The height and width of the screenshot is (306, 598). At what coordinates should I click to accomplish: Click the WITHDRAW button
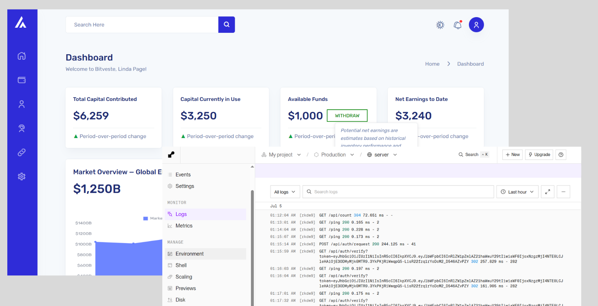[x=347, y=115]
